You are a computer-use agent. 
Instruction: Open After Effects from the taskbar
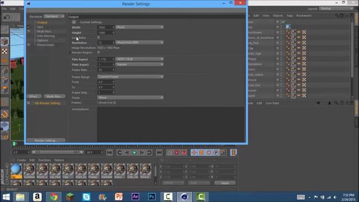(x=135, y=197)
